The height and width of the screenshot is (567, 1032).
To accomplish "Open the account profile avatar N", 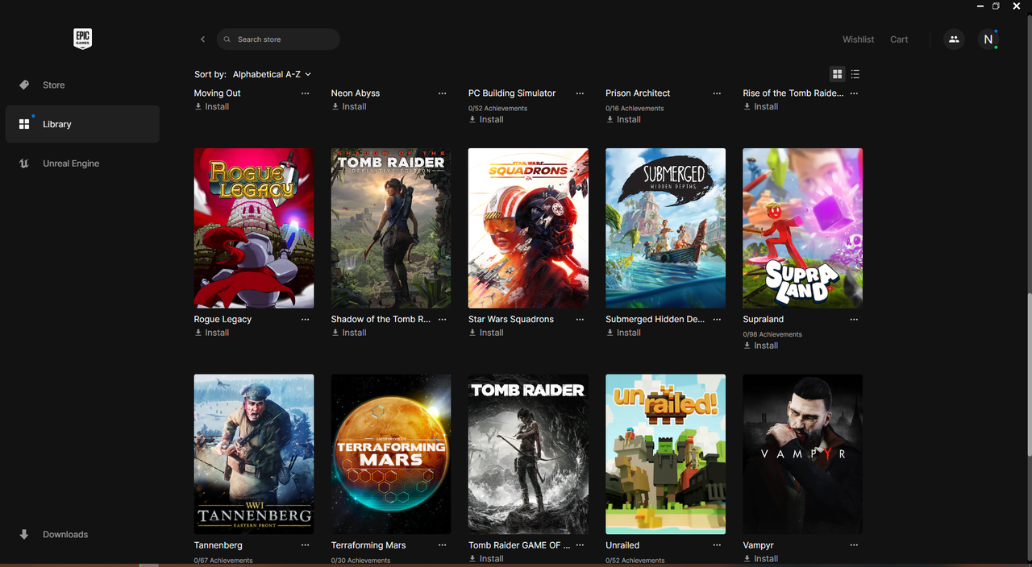I will pos(988,39).
